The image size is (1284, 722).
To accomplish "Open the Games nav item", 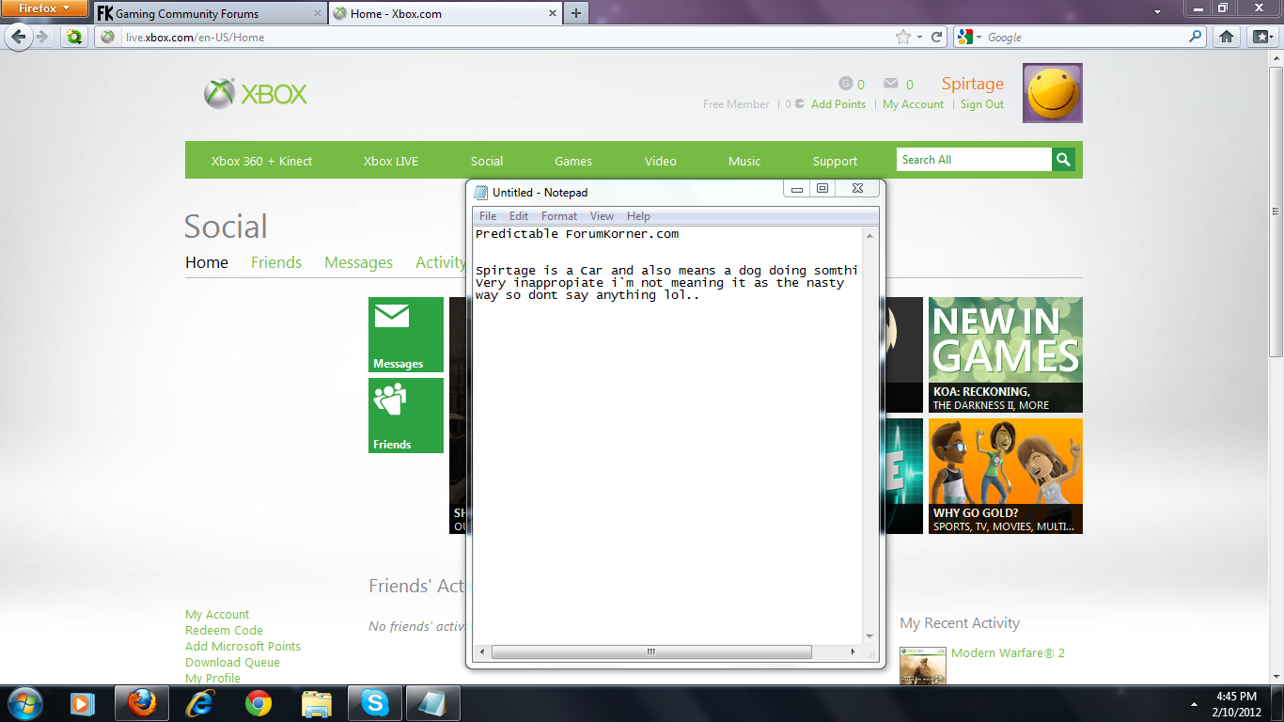I will [573, 161].
